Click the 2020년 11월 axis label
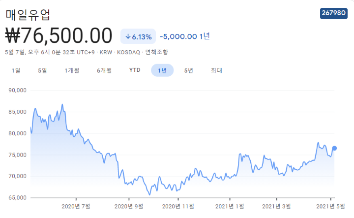This screenshot has width=354, height=218. (178, 206)
